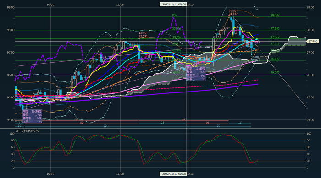Select the 0% Fibonacci retracement label
This screenshot has width=321, height=178.
174,15
